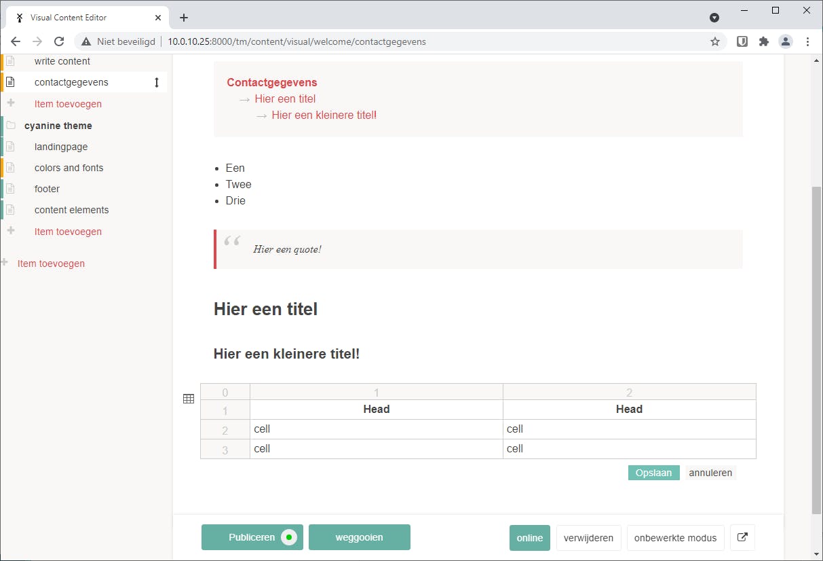Click the folder icon next to cyanine theme
The height and width of the screenshot is (561, 823).
pyautogui.click(x=11, y=125)
